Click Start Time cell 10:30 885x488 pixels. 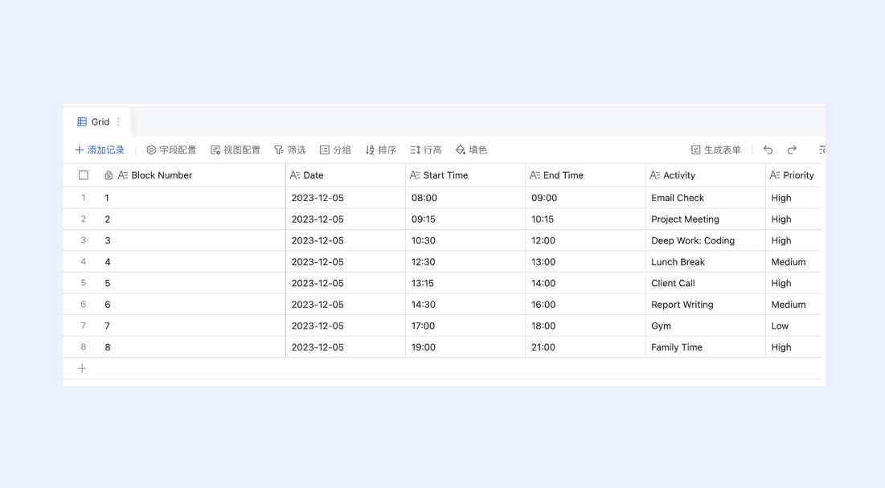tap(465, 240)
